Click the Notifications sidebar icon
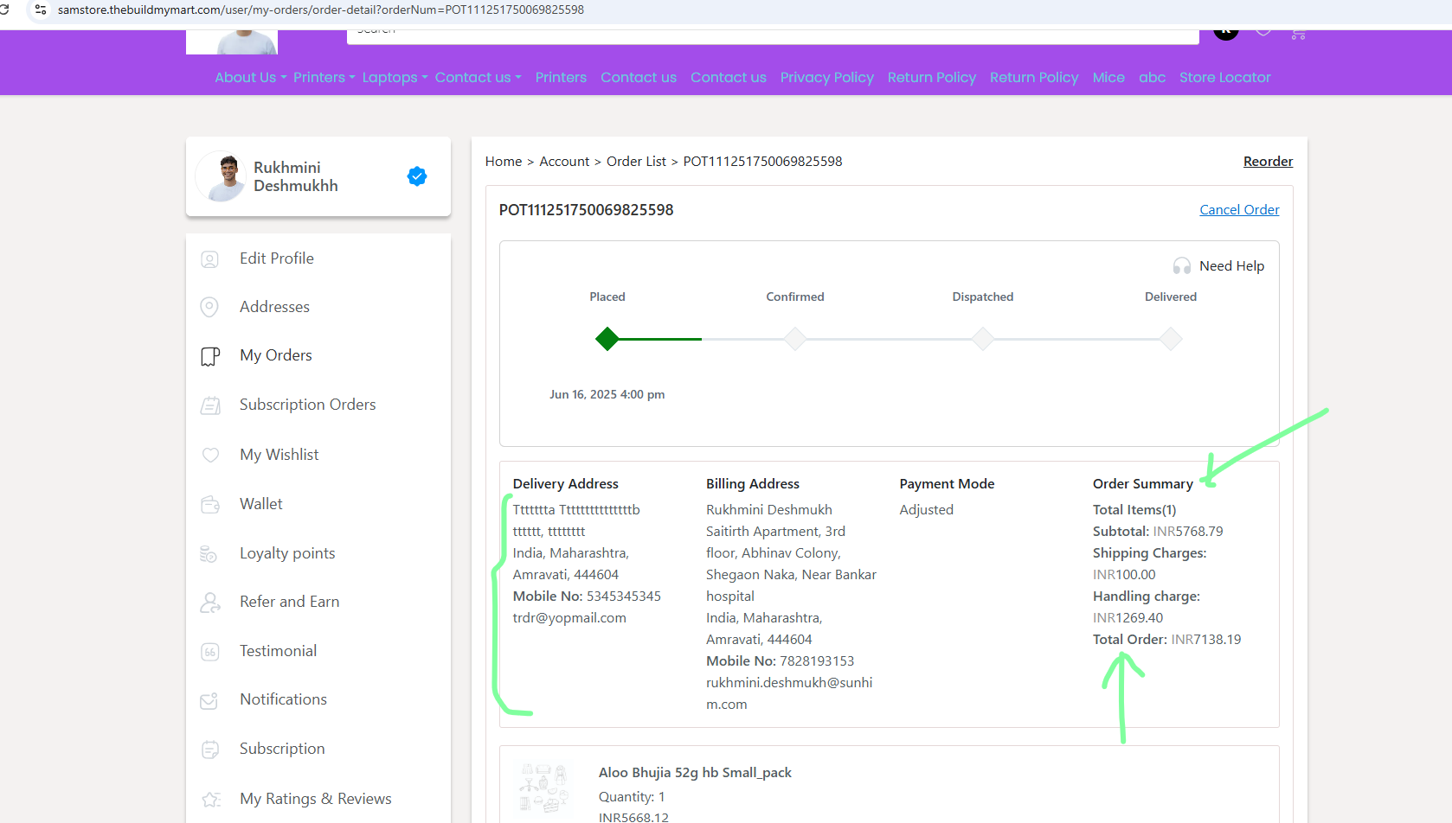The image size is (1452, 823). pyautogui.click(x=209, y=700)
